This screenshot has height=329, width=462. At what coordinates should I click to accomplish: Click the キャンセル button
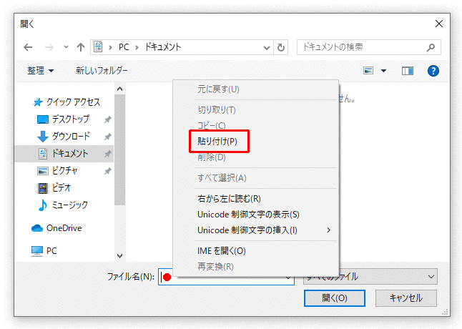(x=406, y=298)
